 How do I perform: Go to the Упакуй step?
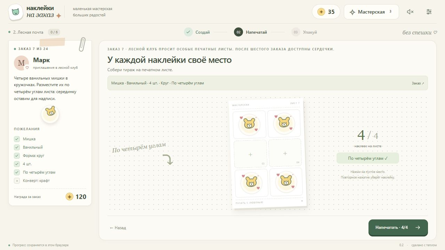point(304,32)
